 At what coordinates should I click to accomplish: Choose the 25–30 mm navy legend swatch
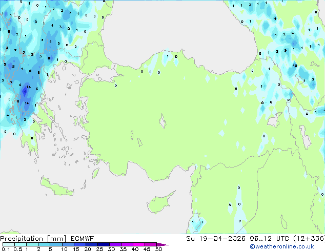(x=103, y=244)
